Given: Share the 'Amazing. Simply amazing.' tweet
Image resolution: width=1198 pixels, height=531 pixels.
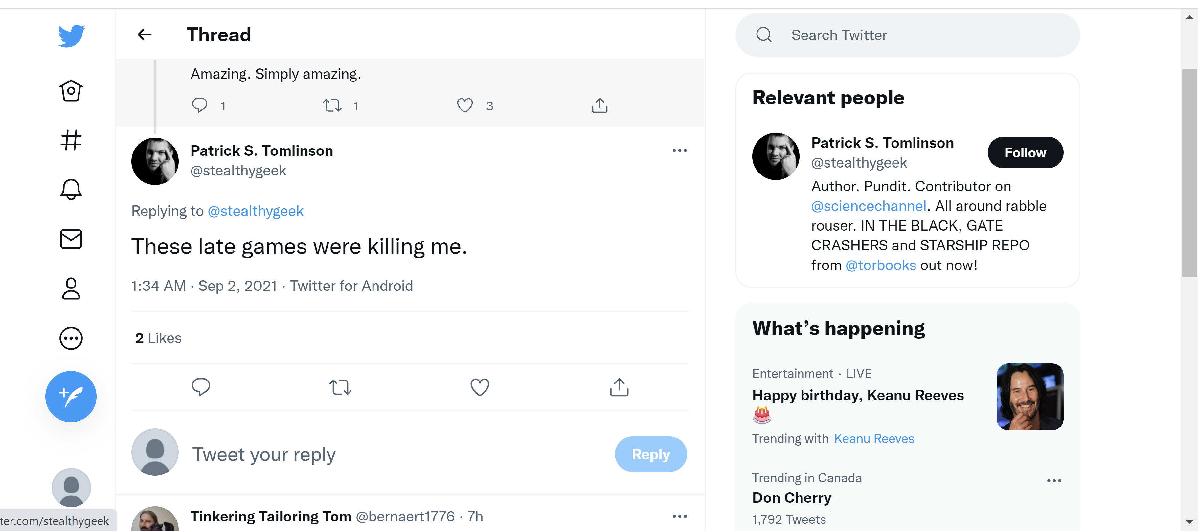Looking at the screenshot, I should pyautogui.click(x=599, y=105).
